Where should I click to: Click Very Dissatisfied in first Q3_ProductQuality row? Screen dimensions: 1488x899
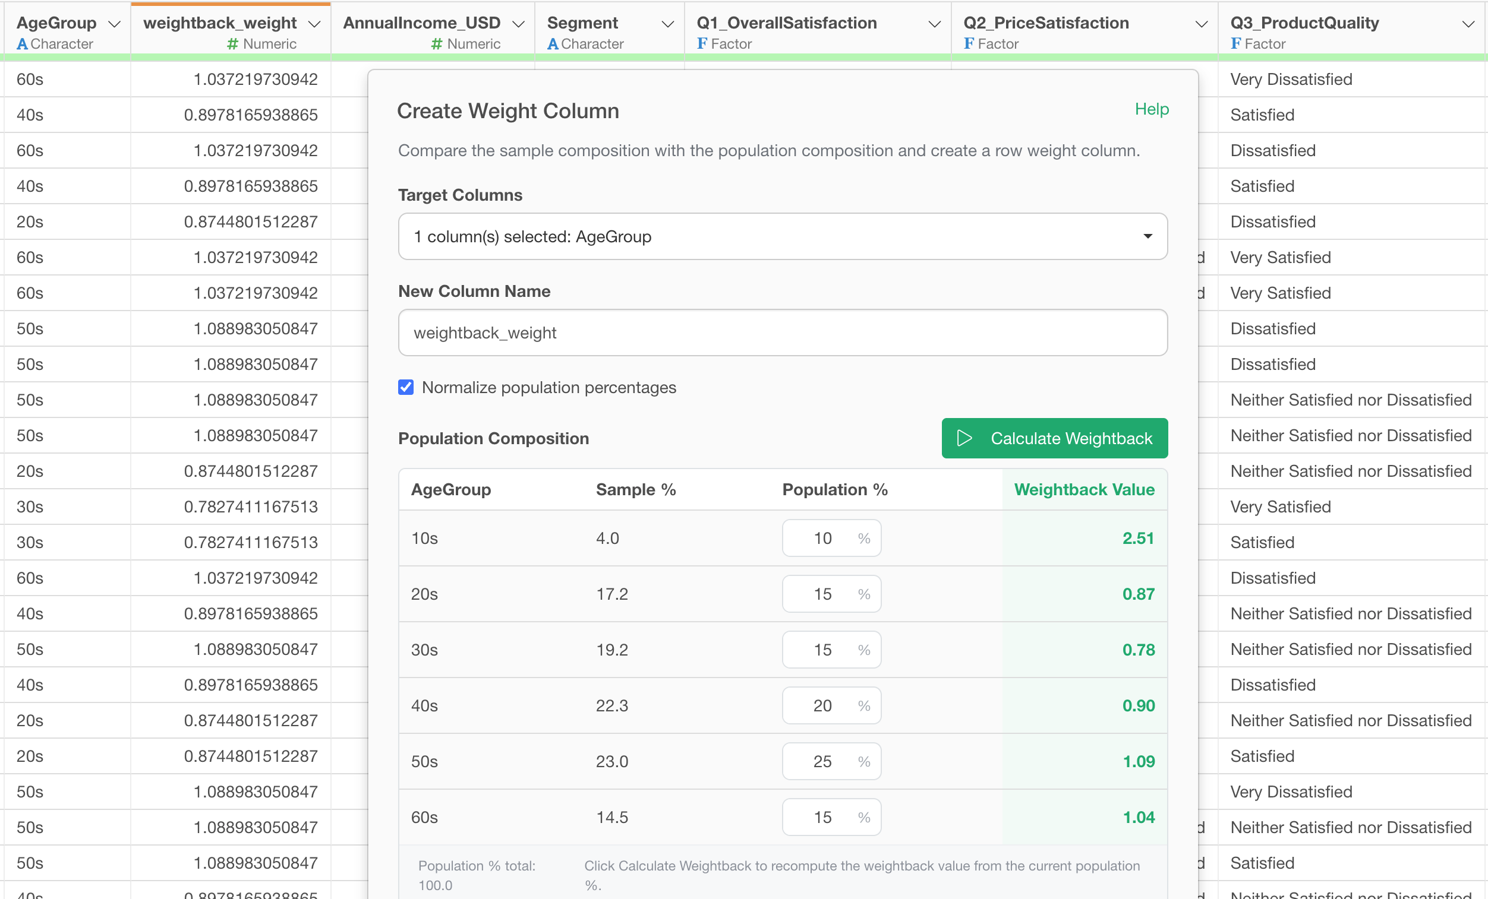1291,79
